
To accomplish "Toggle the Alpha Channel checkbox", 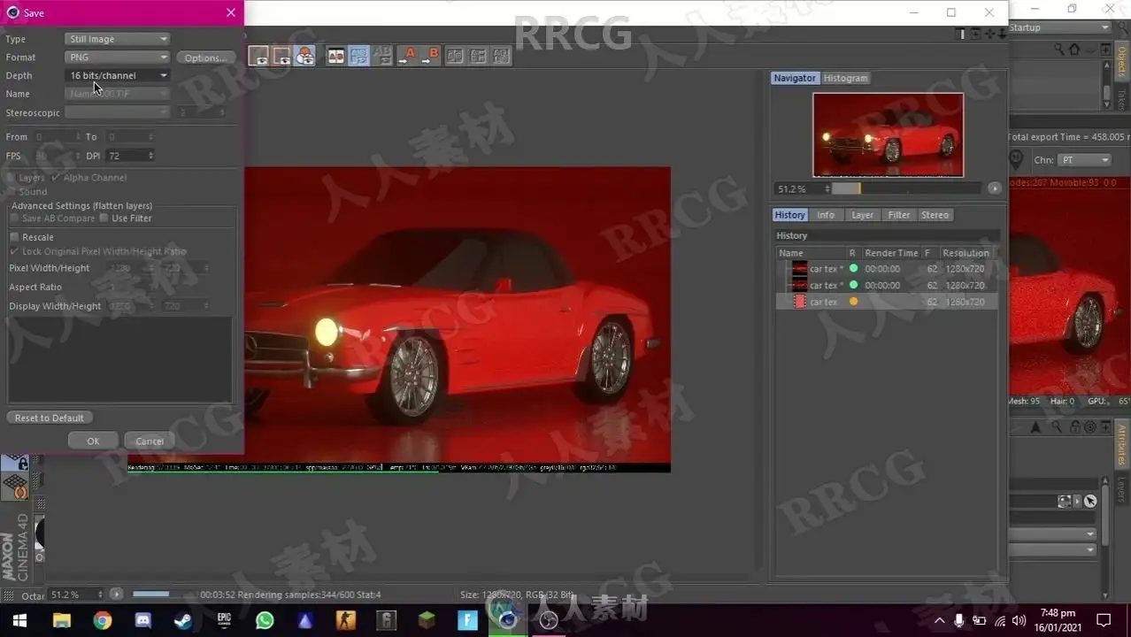I will (57, 178).
